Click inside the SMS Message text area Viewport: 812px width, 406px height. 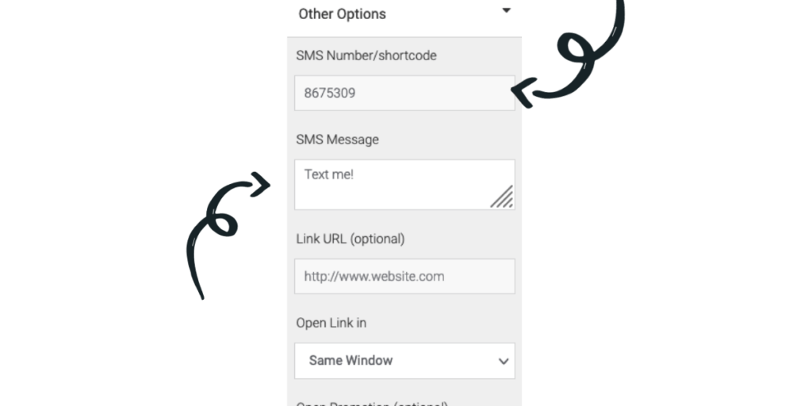click(x=404, y=185)
